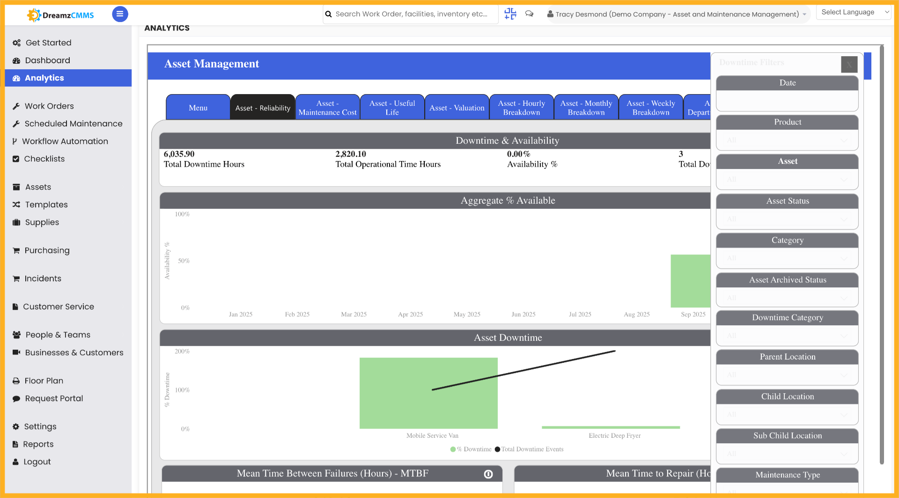This screenshot has width=899, height=498.
Task: Toggle the Total Downtime Events legend entry
Action: (529, 449)
